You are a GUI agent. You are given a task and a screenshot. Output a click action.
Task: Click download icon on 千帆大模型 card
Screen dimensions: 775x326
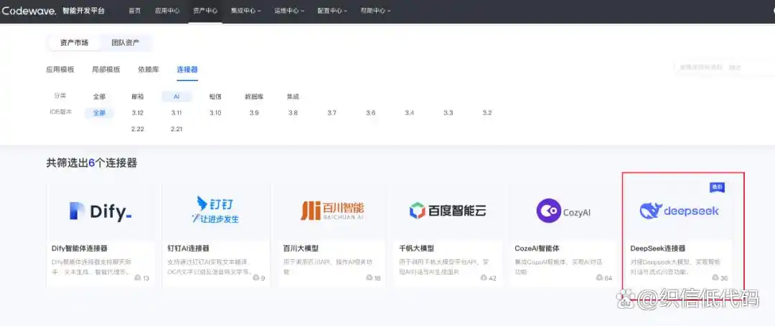coord(483,278)
